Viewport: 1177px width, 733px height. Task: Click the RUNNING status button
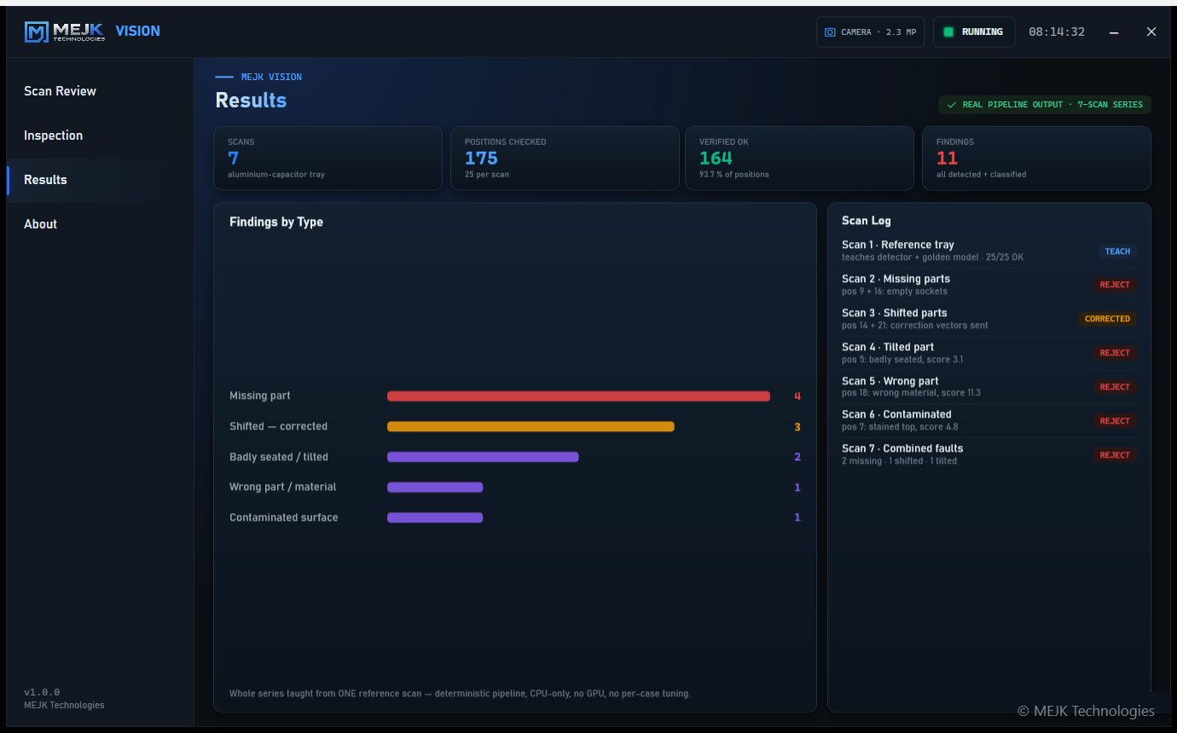coord(974,32)
